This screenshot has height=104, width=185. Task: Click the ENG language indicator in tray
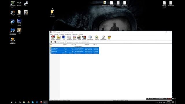coord(164,102)
